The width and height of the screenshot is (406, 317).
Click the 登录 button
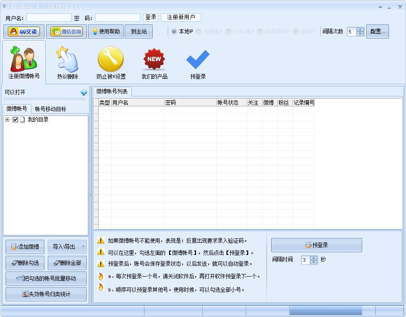tap(151, 17)
